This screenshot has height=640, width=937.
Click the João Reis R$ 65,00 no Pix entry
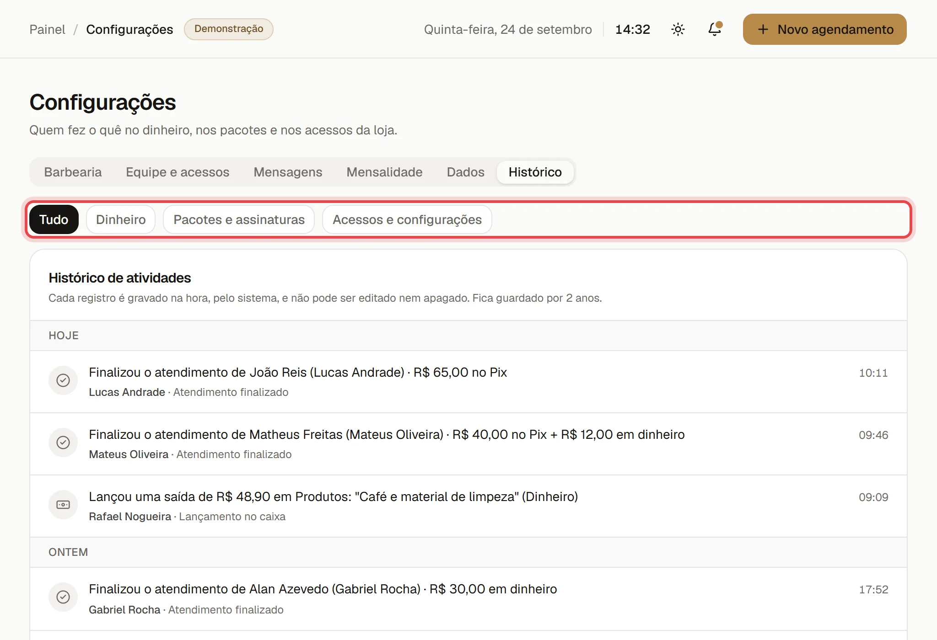click(298, 372)
